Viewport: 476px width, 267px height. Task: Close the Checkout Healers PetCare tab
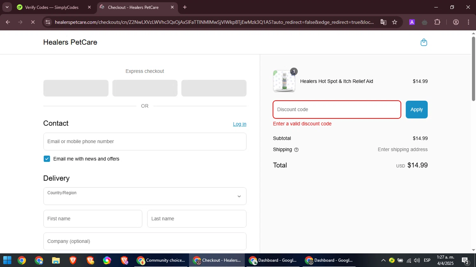pyautogui.click(x=172, y=7)
